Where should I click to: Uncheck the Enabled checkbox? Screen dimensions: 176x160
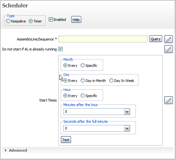click(x=51, y=20)
